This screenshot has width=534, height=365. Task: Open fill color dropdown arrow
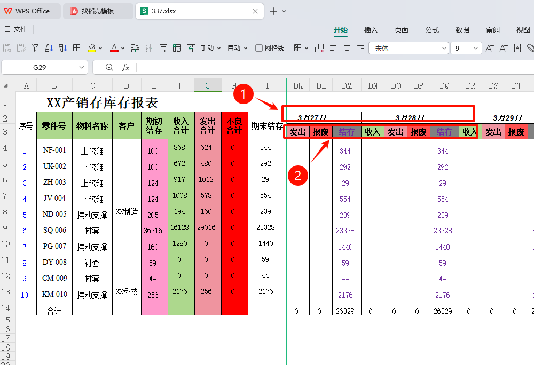(100, 49)
